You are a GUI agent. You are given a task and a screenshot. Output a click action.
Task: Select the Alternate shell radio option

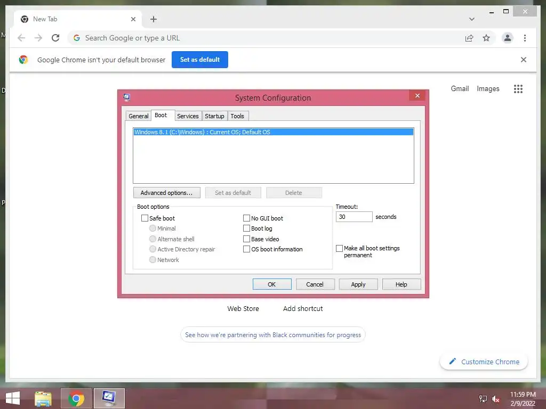[152, 239]
